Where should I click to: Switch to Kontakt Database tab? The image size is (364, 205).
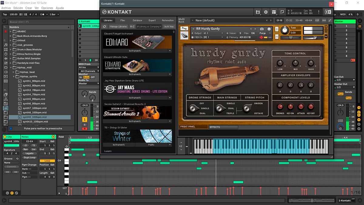pos(137,20)
